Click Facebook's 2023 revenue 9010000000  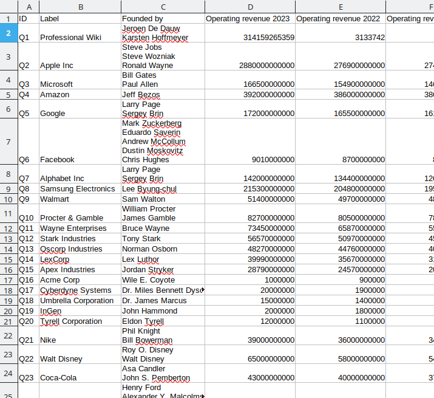pos(250,142)
